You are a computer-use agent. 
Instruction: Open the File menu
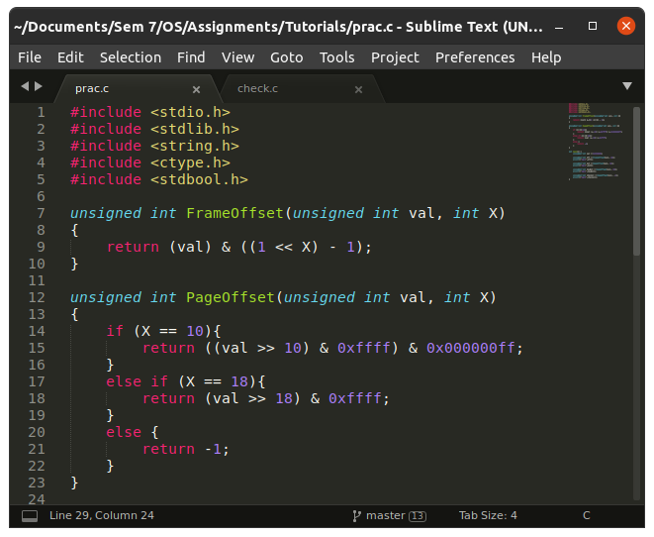[30, 57]
